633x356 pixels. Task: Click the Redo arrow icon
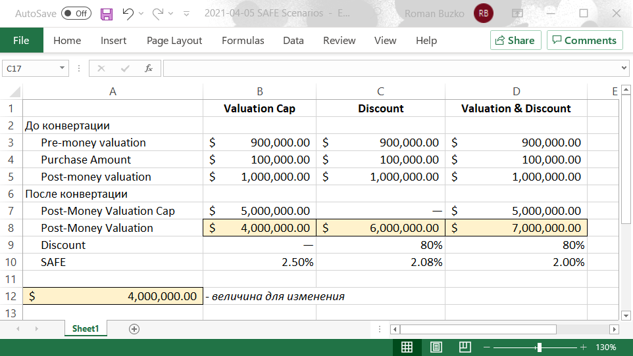click(158, 13)
